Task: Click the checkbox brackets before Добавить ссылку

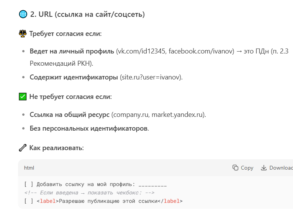Action: (29, 184)
